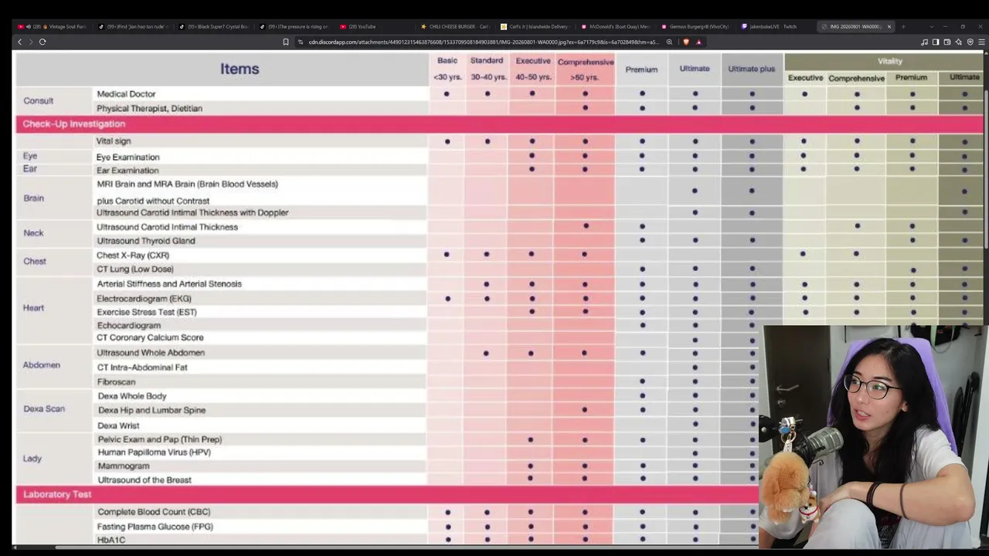Open site settings icon beside the URL
The image size is (989, 556).
[301, 42]
